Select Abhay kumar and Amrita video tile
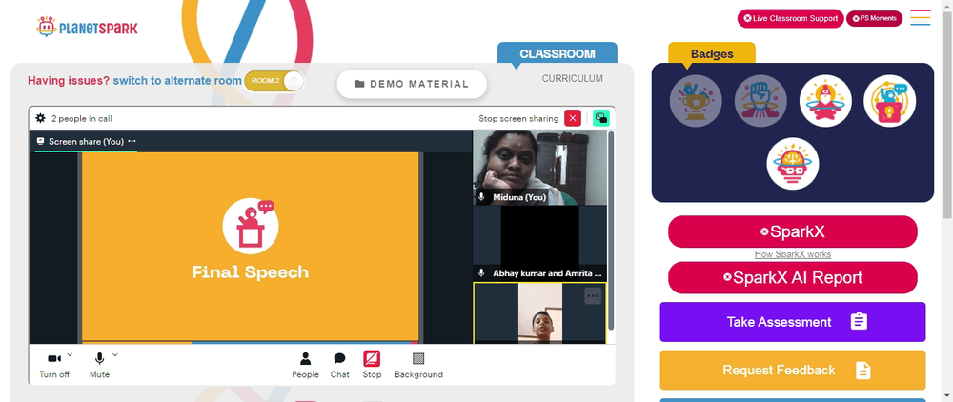The width and height of the screenshot is (953, 402). click(539, 243)
